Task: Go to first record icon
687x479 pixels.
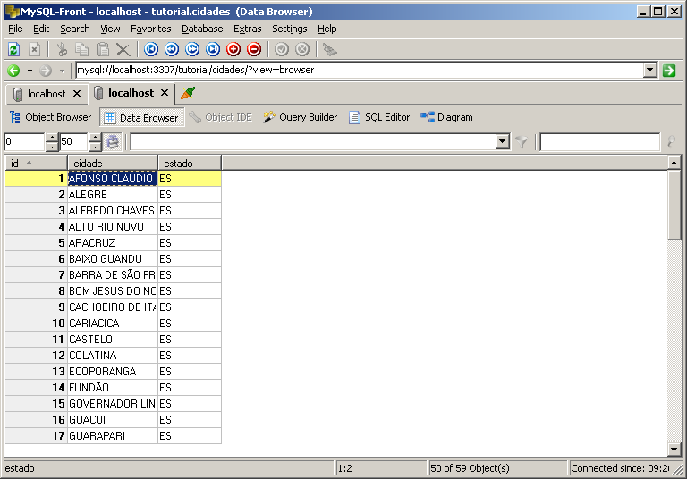Action: pos(151,49)
